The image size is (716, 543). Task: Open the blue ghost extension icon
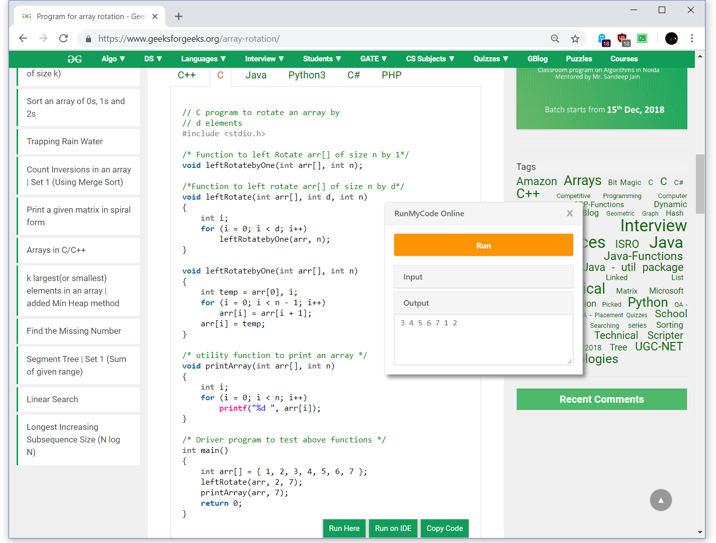[x=603, y=39]
